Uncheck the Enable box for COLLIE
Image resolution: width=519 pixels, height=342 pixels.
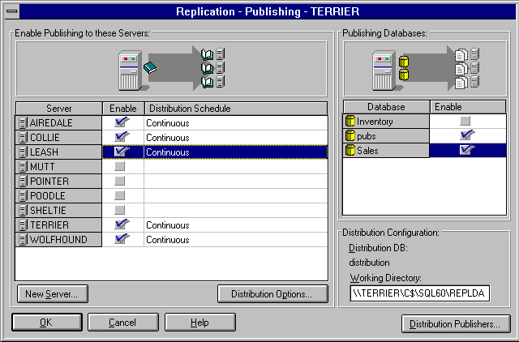coord(122,138)
